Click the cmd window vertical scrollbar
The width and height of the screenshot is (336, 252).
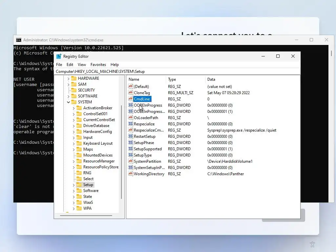coord(331,53)
